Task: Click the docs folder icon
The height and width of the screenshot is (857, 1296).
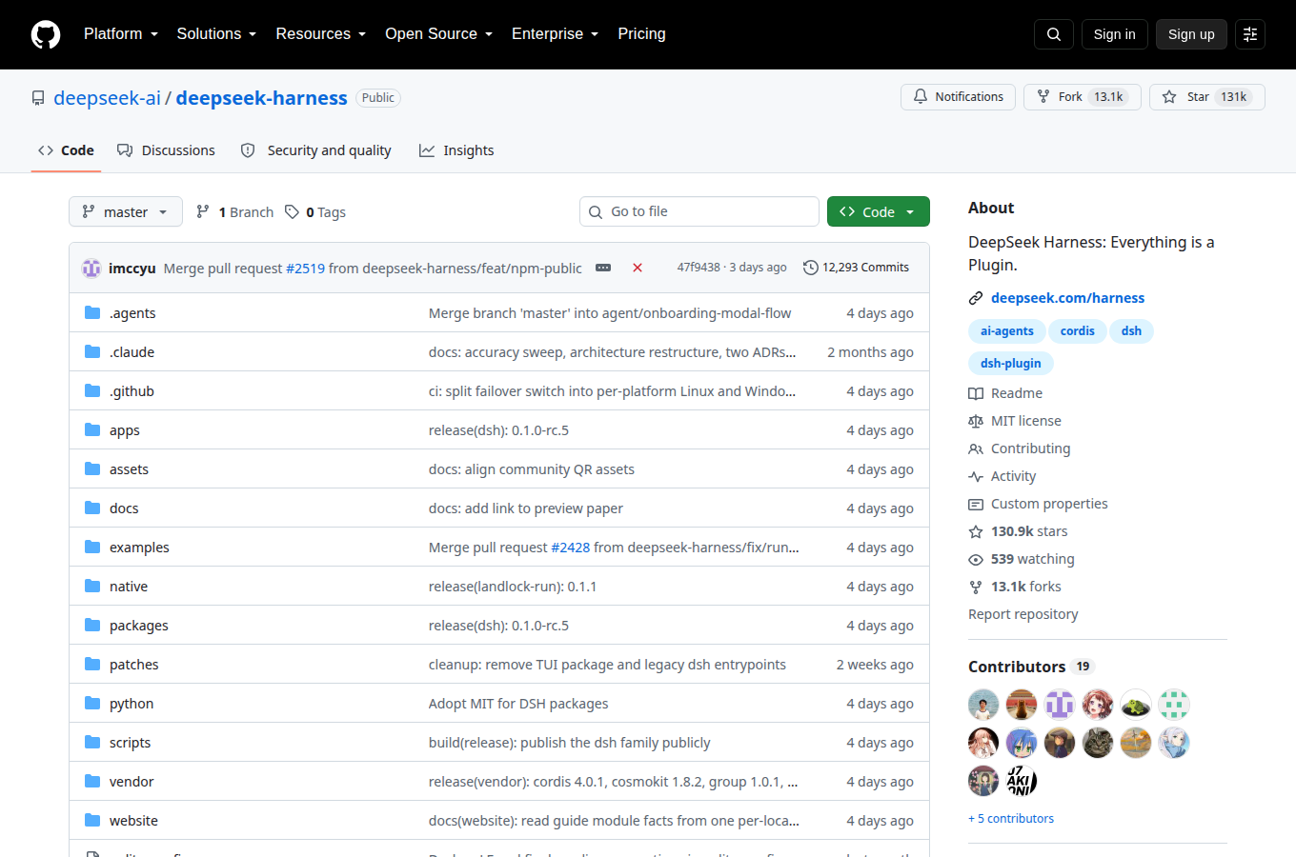Action: pos(92,508)
